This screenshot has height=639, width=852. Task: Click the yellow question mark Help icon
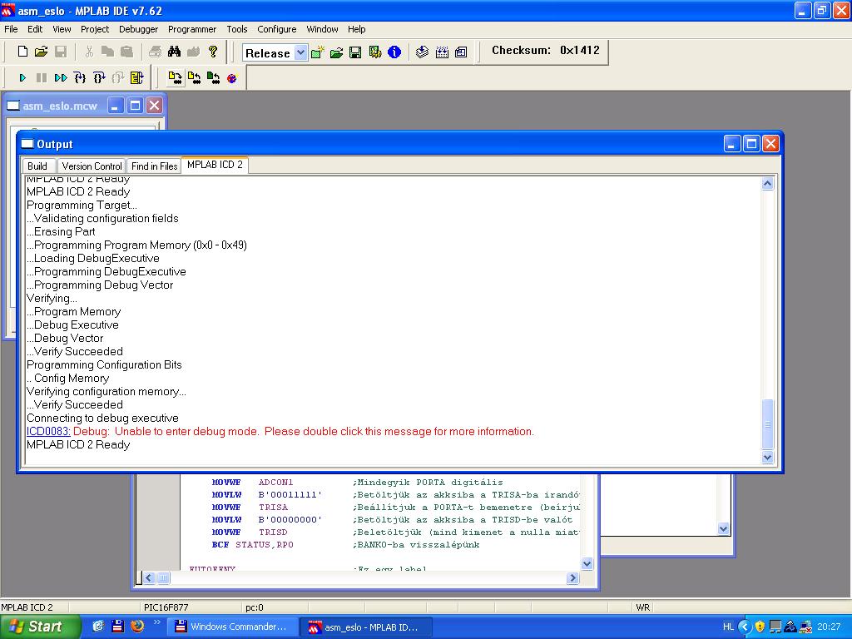[213, 52]
